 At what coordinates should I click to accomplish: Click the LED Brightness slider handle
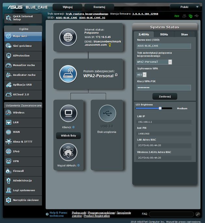coord(160,108)
